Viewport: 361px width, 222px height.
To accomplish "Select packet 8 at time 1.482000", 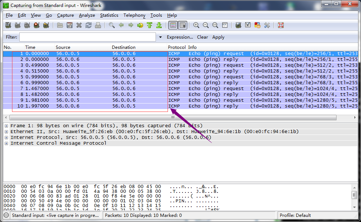I will tap(180, 94).
